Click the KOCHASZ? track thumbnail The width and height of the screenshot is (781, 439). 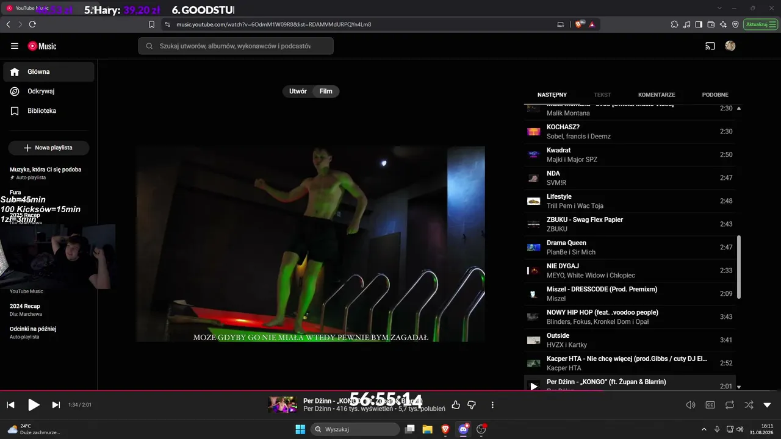click(x=534, y=132)
